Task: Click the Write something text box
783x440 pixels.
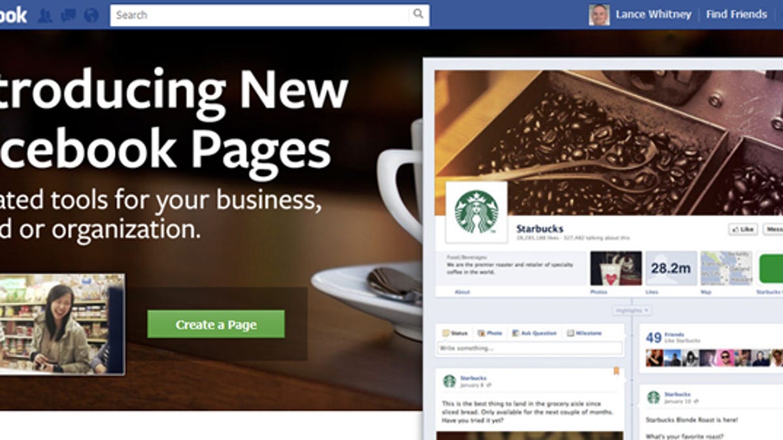Action: click(530, 348)
